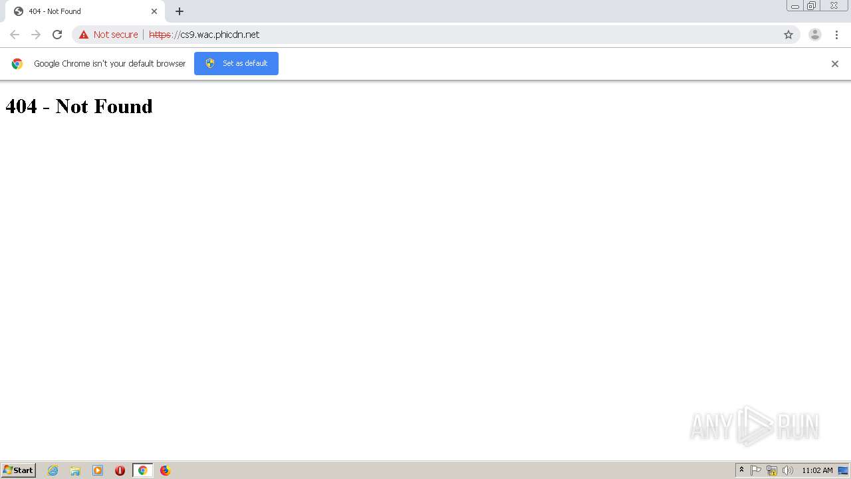The height and width of the screenshot is (479, 851).
Task: Click the browser back arrow
Action: click(x=15, y=35)
